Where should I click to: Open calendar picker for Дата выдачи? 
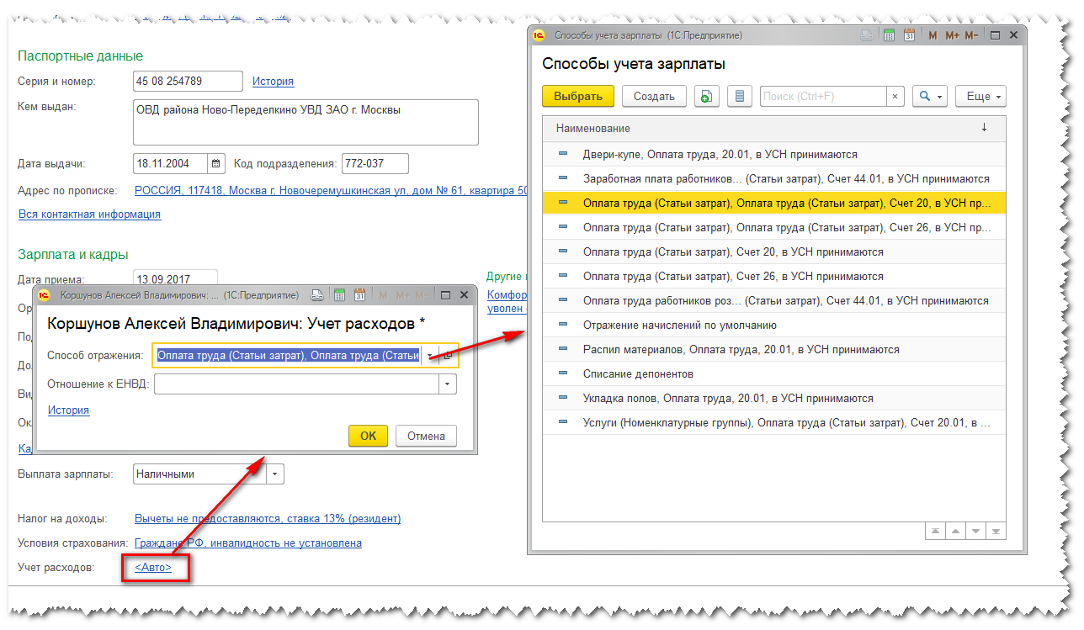[216, 163]
